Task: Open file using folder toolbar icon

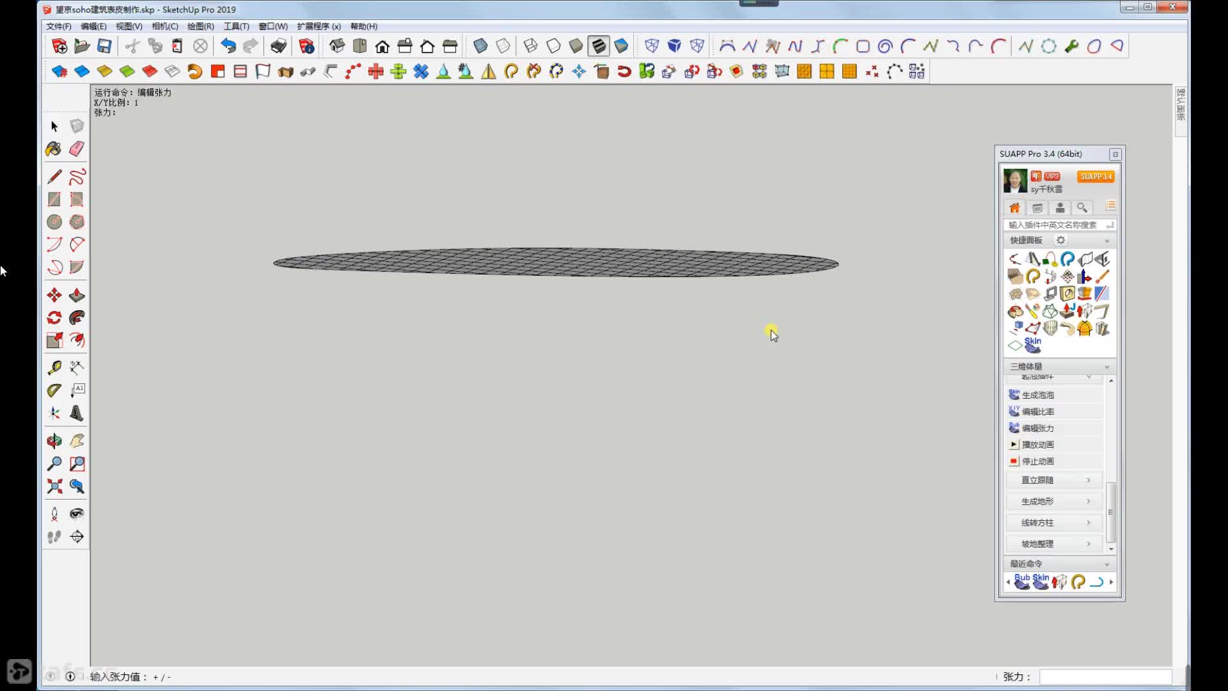Action: click(82, 46)
